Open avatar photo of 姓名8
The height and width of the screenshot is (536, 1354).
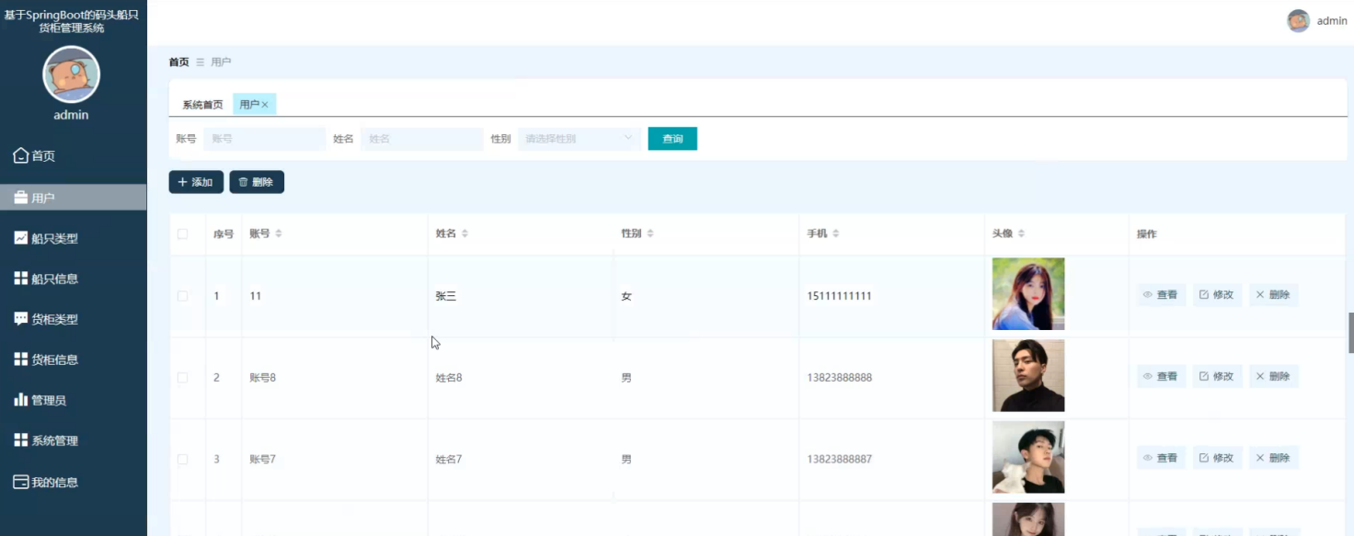1028,375
